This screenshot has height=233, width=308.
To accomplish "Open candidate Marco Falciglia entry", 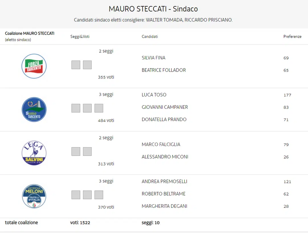I will [x=161, y=144].
